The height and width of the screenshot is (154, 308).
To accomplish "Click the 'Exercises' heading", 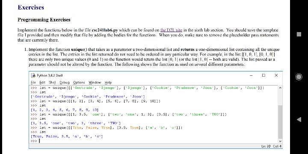I will coord(31,7).
